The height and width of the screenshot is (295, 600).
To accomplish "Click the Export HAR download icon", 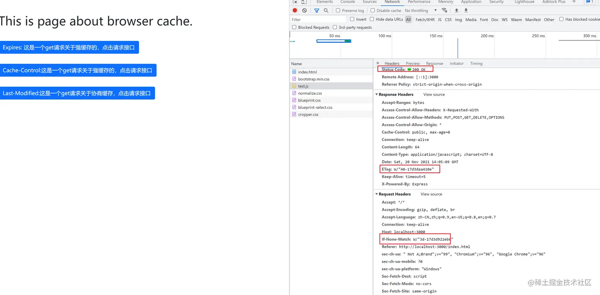I will tap(466, 10).
